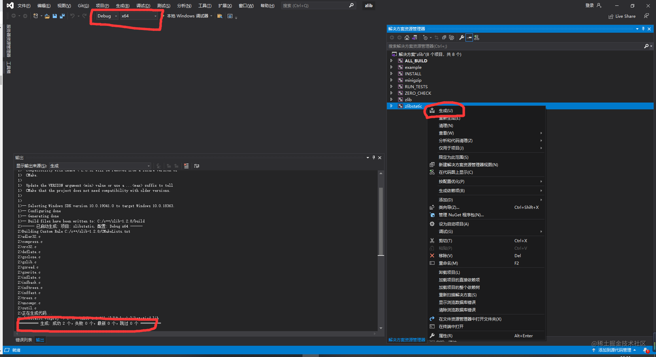656x357 pixels.
Task: Click the Find in Files icon
Action: [220, 16]
